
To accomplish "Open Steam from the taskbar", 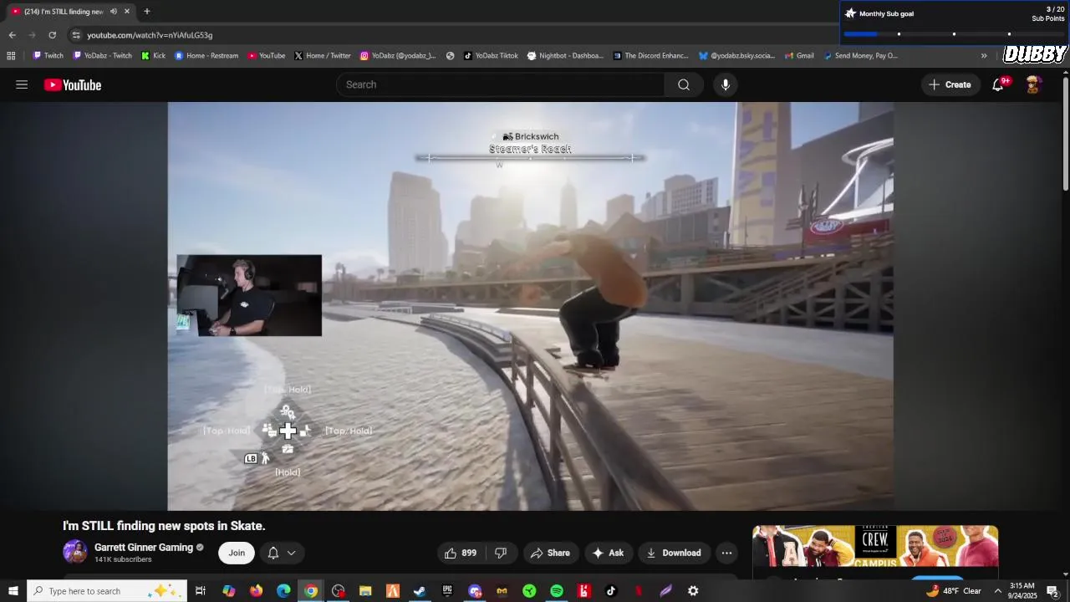I will coord(420,591).
